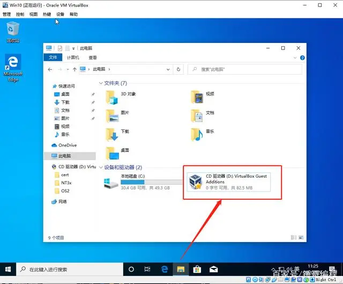Image resolution: width=343 pixels, height=284 pixels.
Task: Click the Task View taskbar icon
Action: click(147, 269)
